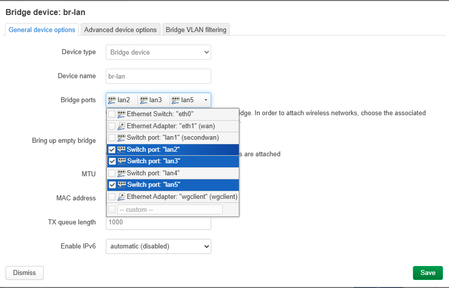Check the Ethernet Switch eth0 checkbox

pos(112,114)
